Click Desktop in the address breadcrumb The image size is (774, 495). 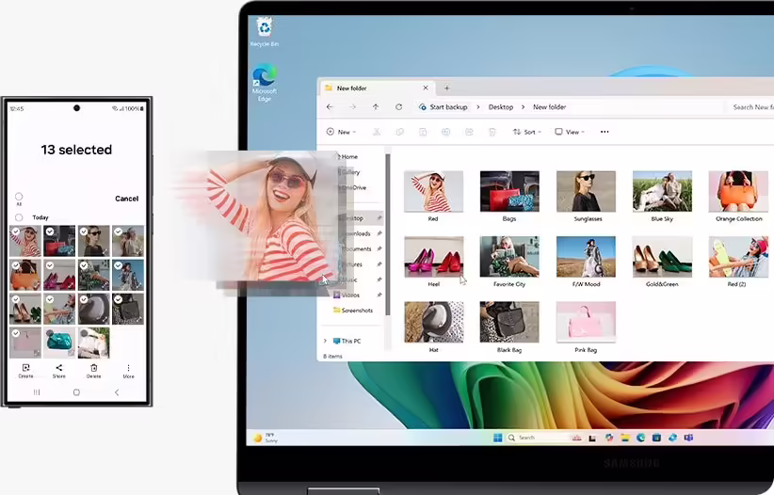[x=501, y=107]
